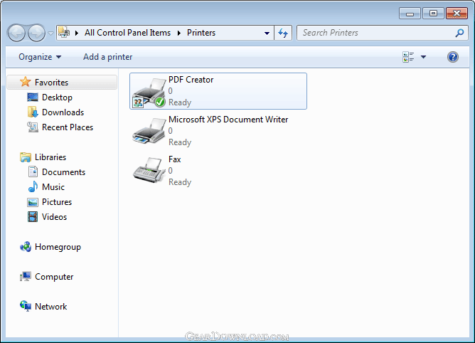Click the Control Panel icon in address bar
The image size is (475, 343).
click(x=63, y=32)
